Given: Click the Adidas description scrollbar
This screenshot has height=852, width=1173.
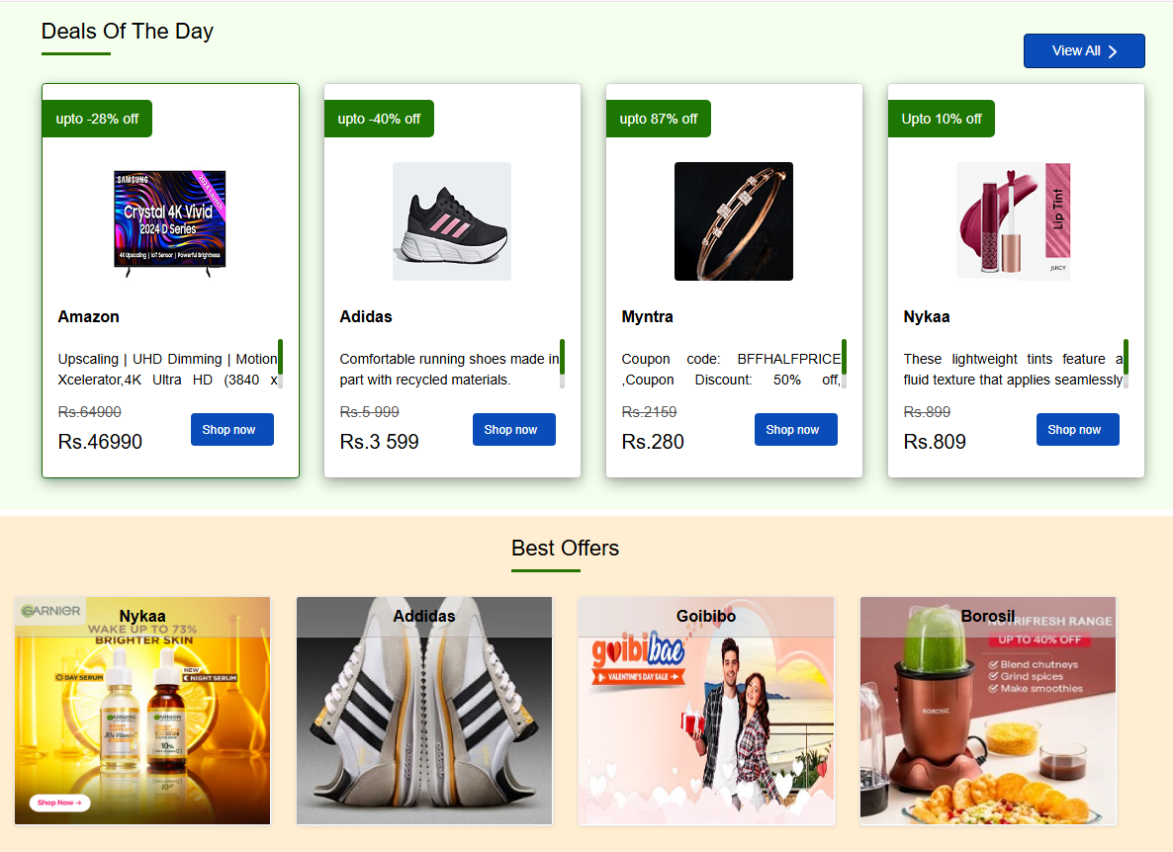Looking at the screenshot, I should pos(563,363).
